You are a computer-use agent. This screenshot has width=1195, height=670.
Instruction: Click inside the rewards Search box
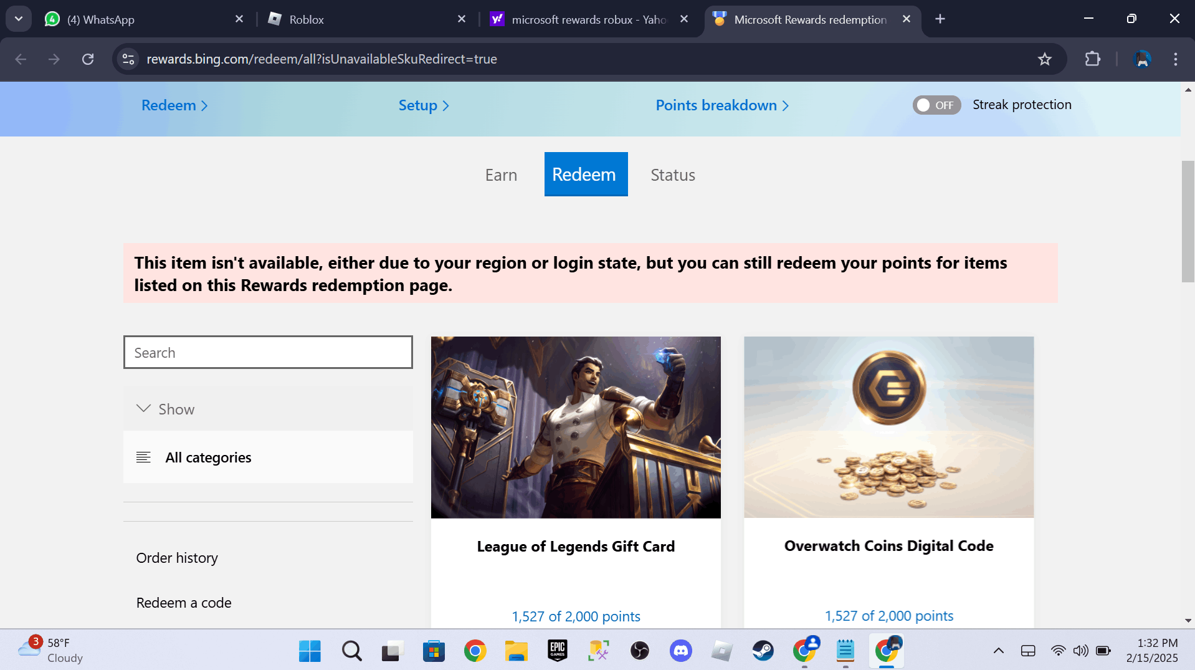point(268,352)
